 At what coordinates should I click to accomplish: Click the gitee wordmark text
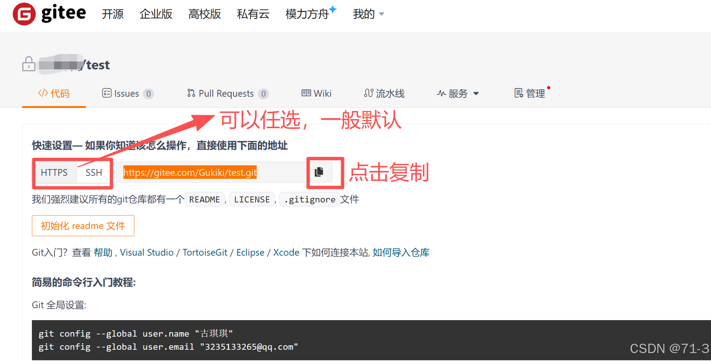(64, 13)
